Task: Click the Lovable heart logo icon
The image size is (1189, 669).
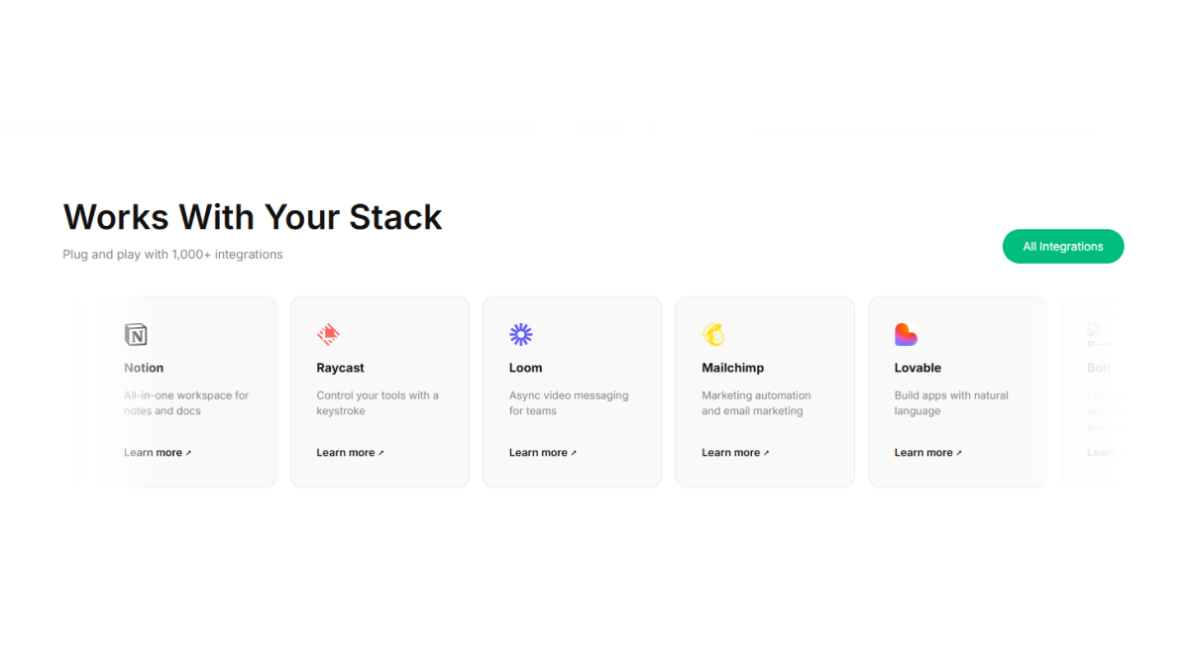Action: pos(906,334)
